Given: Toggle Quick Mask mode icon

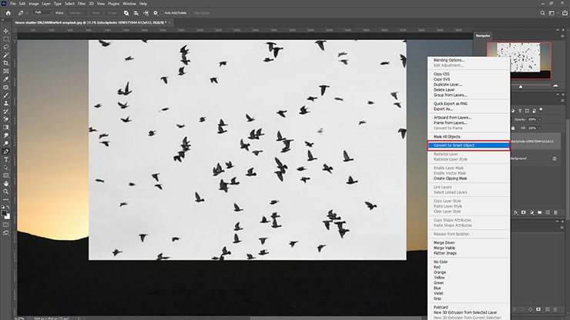Looking at the screenshot, I should (6, 225).
